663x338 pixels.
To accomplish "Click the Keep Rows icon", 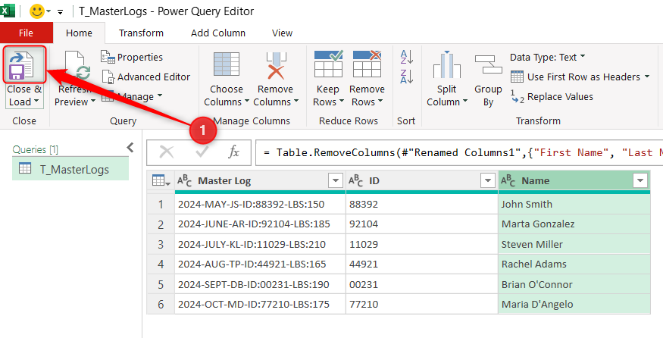I will tap(328, 64).
